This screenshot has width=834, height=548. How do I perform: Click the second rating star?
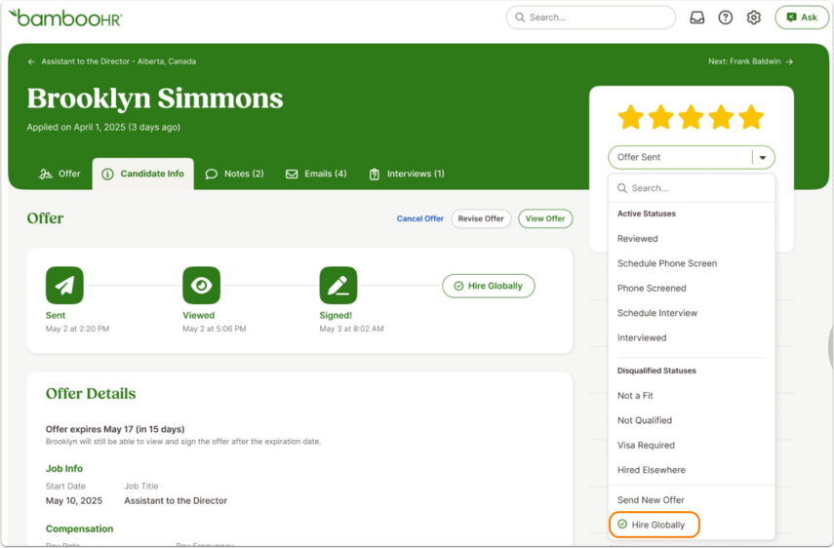(x=661, y=117)
